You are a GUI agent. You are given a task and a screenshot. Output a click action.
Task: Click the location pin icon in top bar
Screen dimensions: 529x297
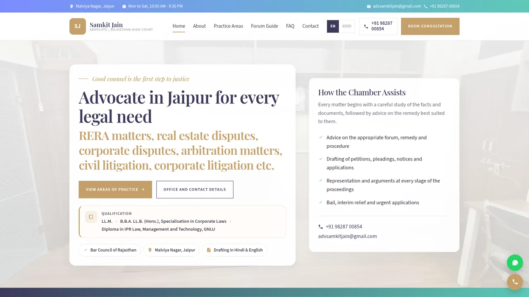click(71, 6)
